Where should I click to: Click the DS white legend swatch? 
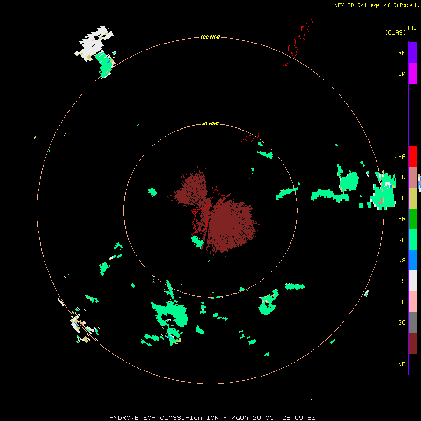[x=413, y=281]
